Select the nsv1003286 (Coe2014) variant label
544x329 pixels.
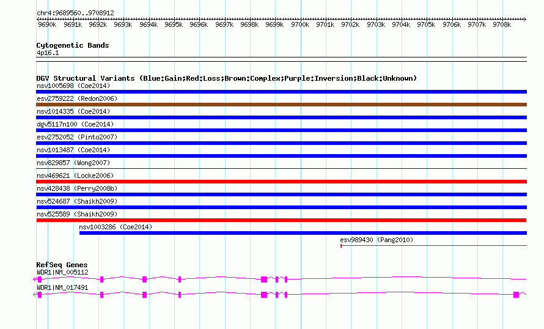(116, 227)
